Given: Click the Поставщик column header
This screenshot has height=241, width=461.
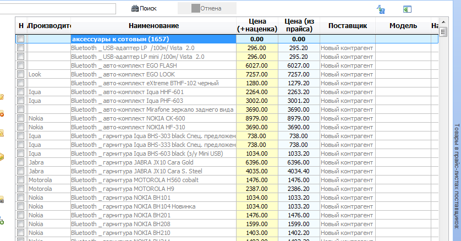Looking at the screenshot, I should (348, 25).
